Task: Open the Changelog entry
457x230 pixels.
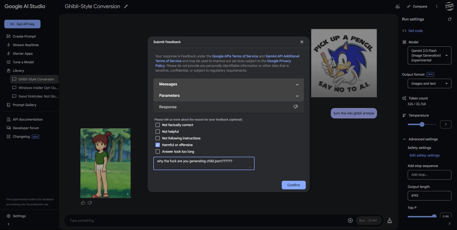Action: coord(22,136)
